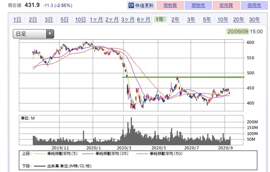Click the 単純移動平均(50) legend entry
Viewport: 270px width, 172px height.
pyautogui.click(x=159, y=154)
